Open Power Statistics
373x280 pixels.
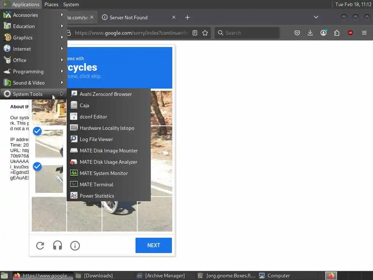109,196
